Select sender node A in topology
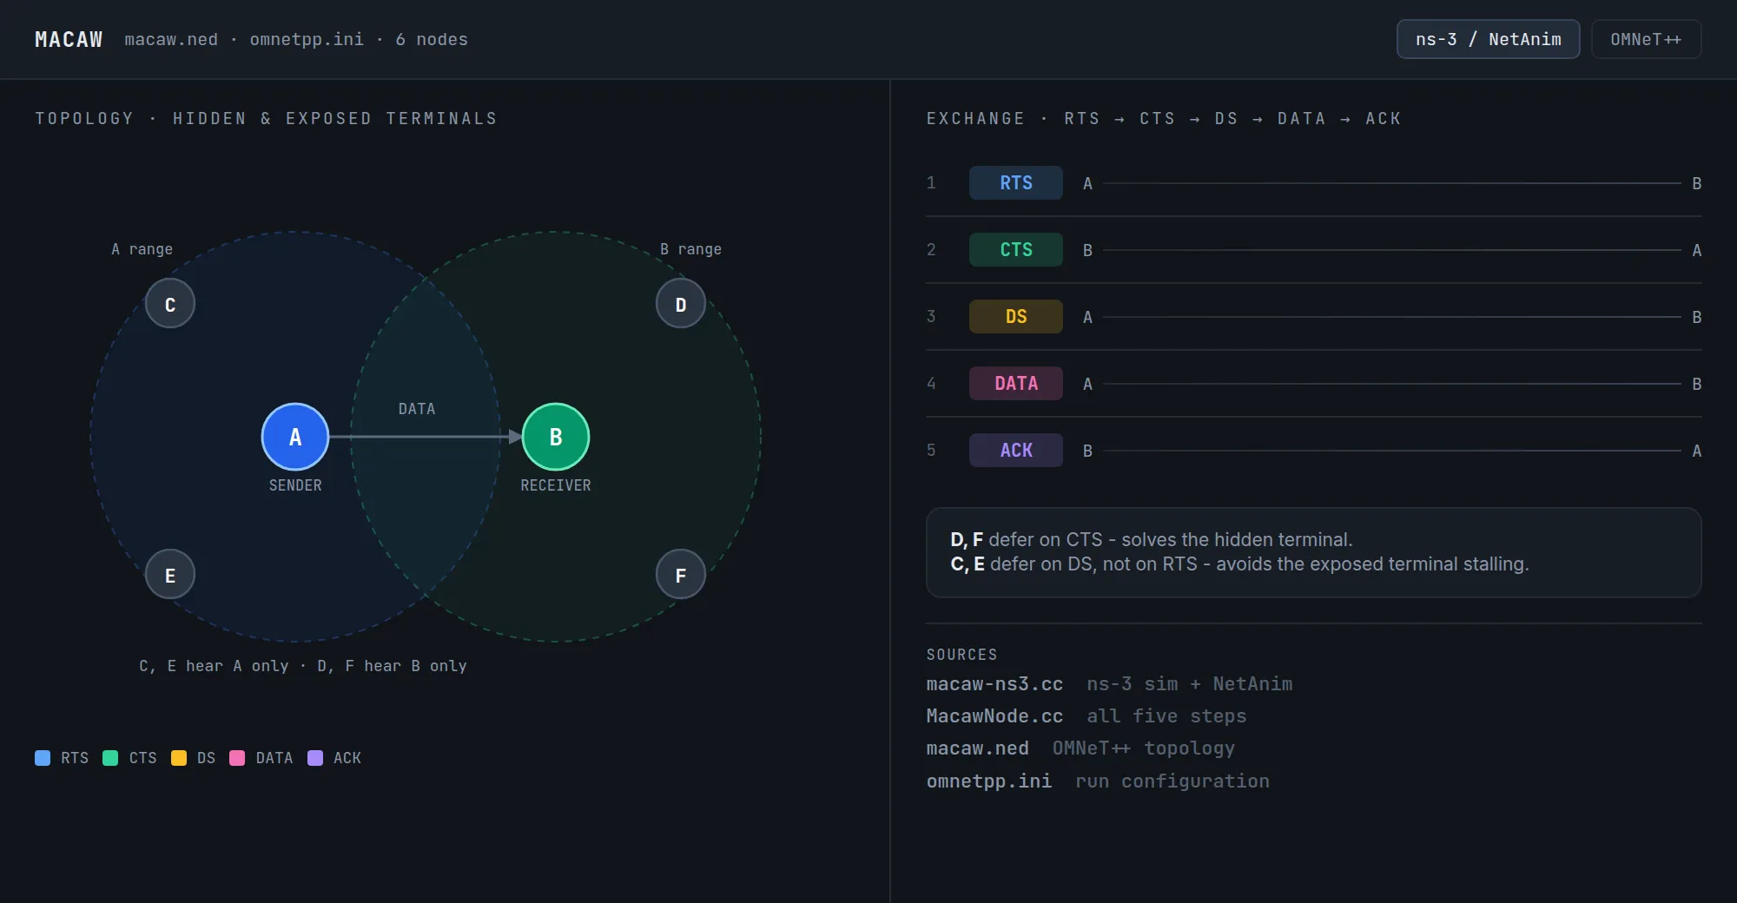The image size is (1737, 903). pyautogui.click(x=295, y=437)
